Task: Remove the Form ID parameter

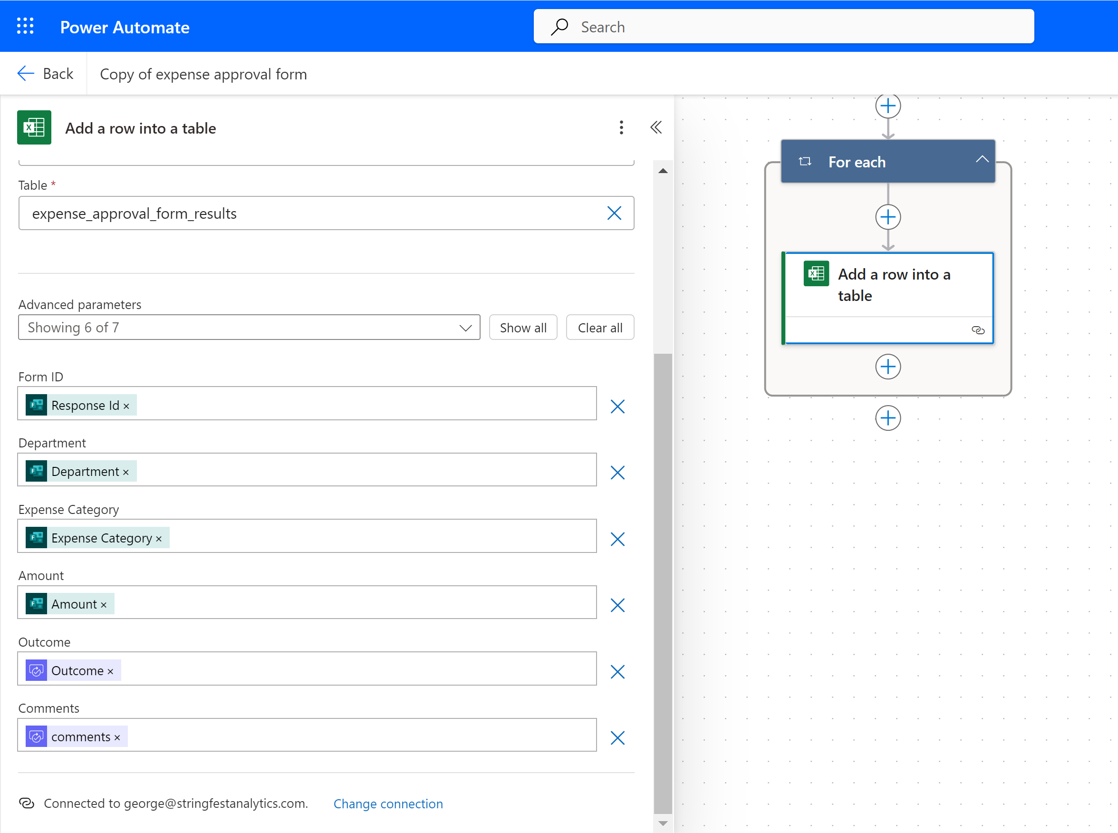Action: [617, 407]
